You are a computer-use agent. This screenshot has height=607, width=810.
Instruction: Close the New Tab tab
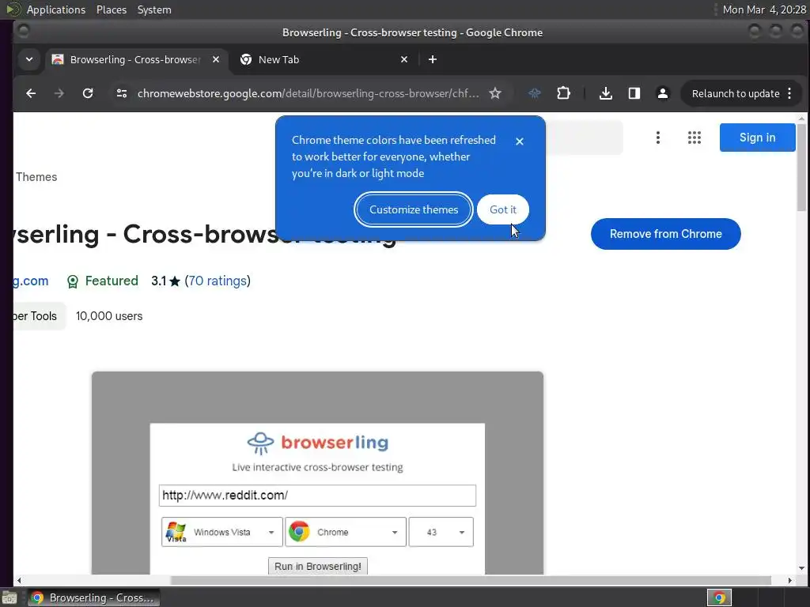point(404,59)
